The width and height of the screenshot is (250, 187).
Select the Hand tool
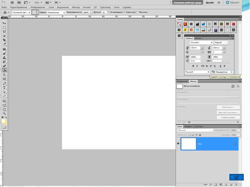click(x=4, y=109)
